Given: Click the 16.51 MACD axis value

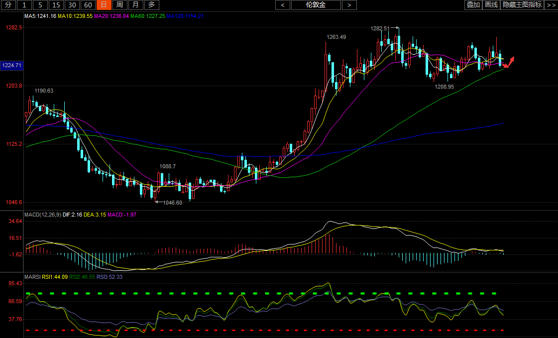Looking at the screenshot, I should click(x=15, y=238).
